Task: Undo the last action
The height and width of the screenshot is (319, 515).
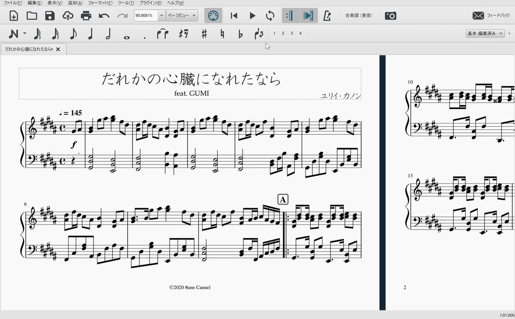Action: [104, 16]
